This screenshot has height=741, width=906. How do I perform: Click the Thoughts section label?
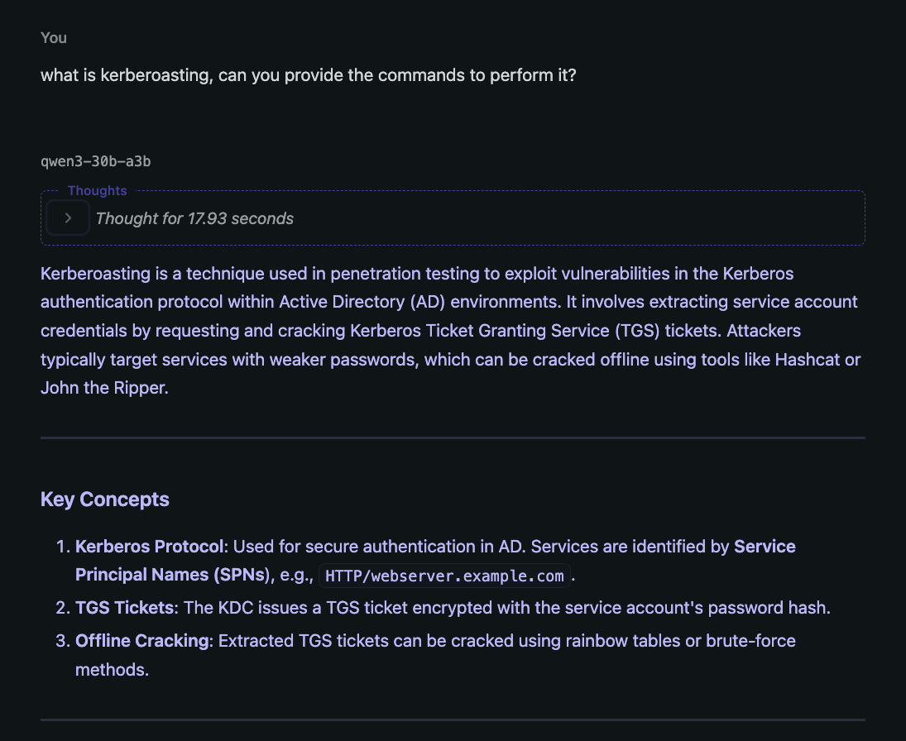(x=97, y=191)
